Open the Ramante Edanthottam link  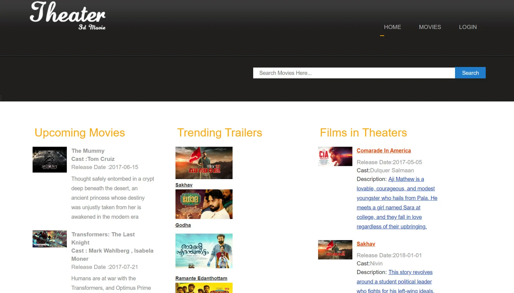(x=201, y=279)
